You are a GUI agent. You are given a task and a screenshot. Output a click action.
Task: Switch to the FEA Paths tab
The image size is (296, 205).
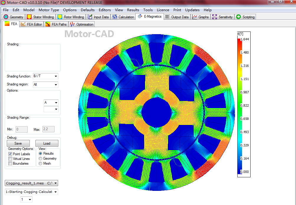click(56, 24)
